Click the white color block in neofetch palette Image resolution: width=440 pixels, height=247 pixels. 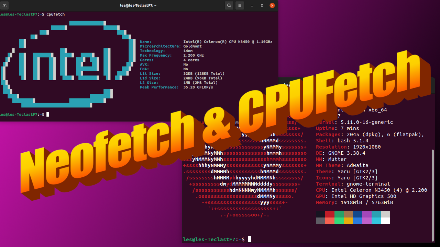(385, 221)
